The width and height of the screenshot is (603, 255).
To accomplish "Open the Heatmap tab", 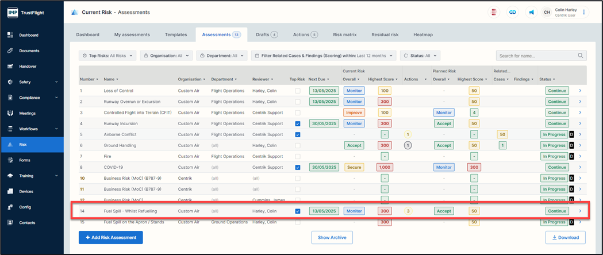I will pyautogui.click(x=423, y=34).
